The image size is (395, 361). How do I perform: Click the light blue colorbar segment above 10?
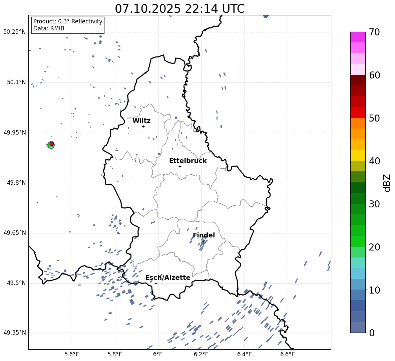tap(358, 274)
